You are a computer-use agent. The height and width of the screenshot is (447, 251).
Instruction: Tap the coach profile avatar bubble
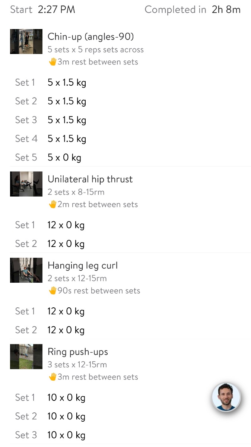[x=226, y=397]
